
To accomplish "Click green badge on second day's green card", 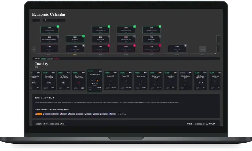I will (83, 36).
